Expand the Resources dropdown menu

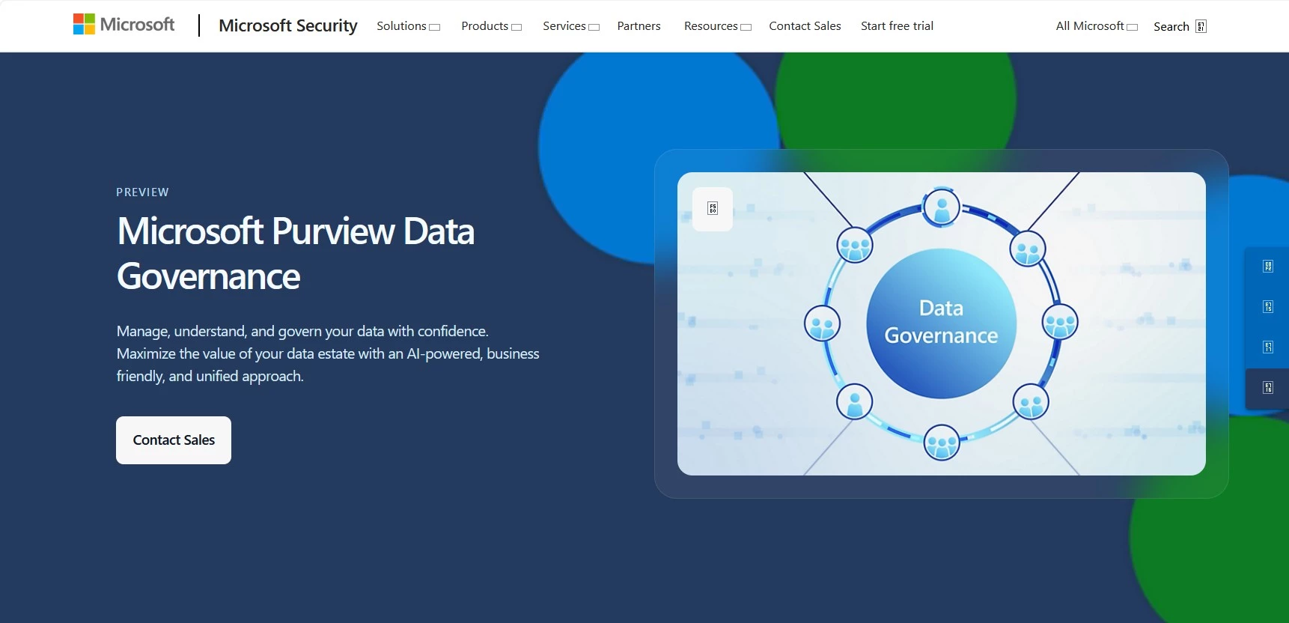(x=717, y=26)
